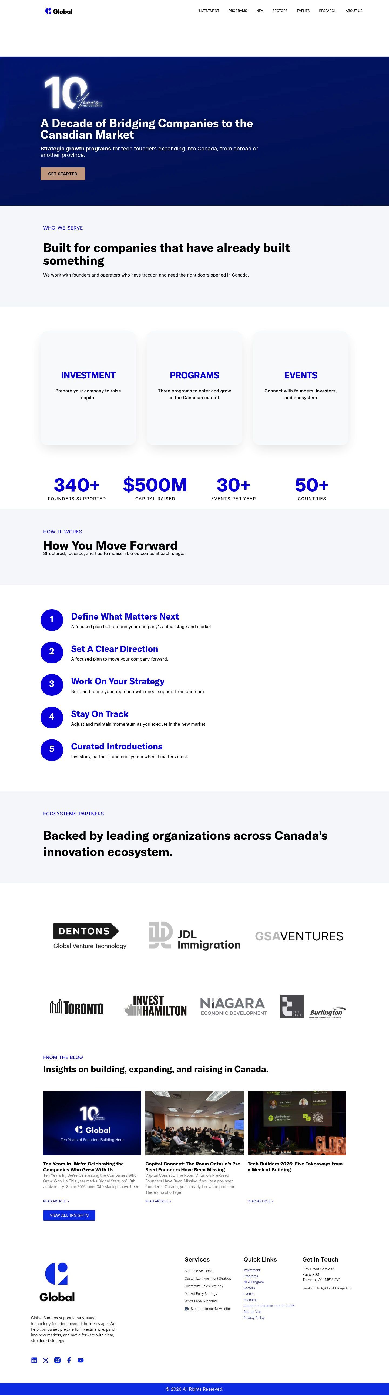Open the Programs nav menu item
The height and width of the screenshot is (1395, 389).
coord(238,11)
